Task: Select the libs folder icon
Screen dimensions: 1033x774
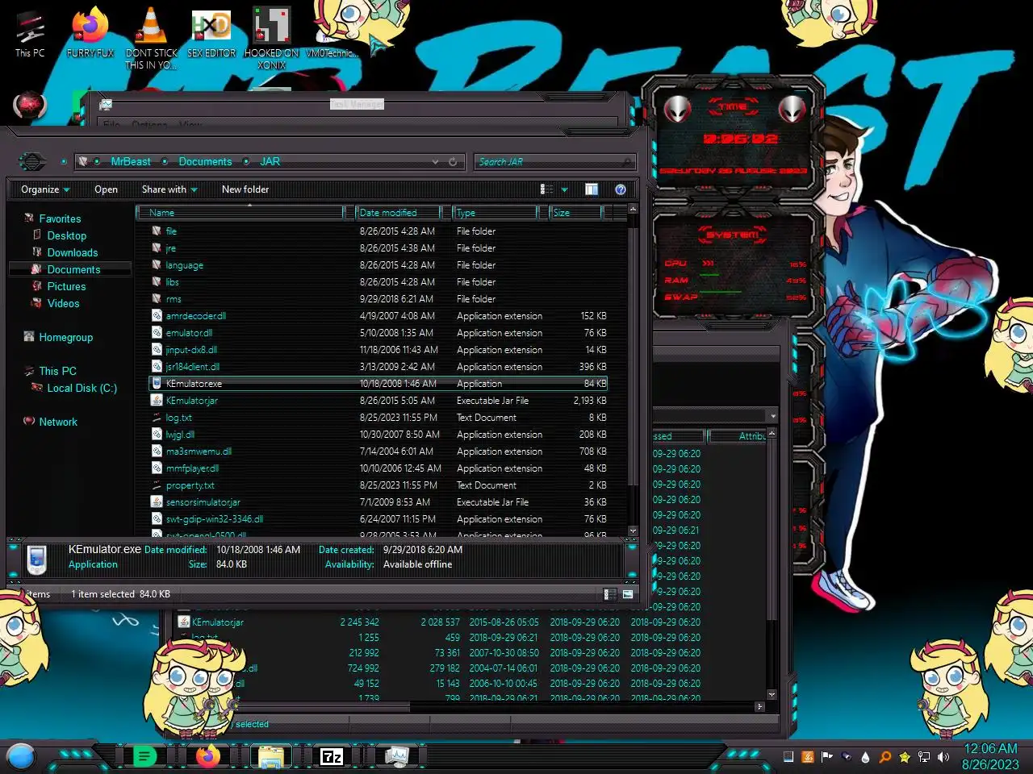Action: tap(157, 281)
